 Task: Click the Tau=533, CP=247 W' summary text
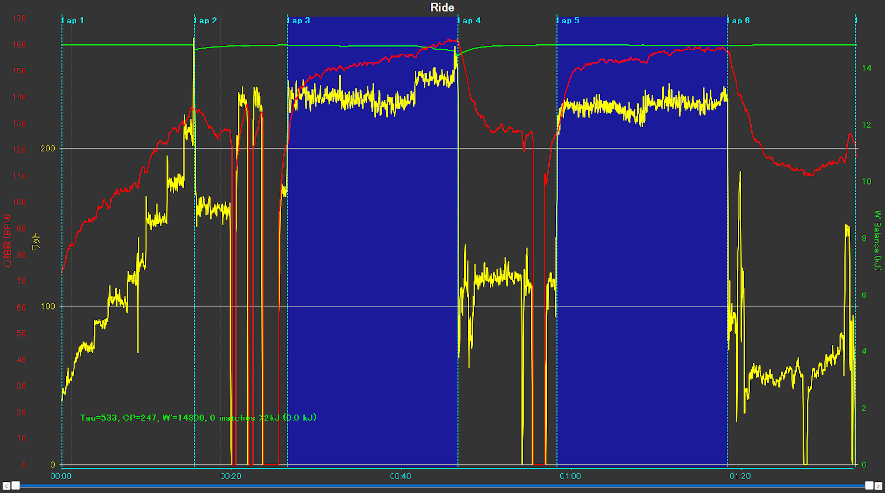[x=198, y=417]
